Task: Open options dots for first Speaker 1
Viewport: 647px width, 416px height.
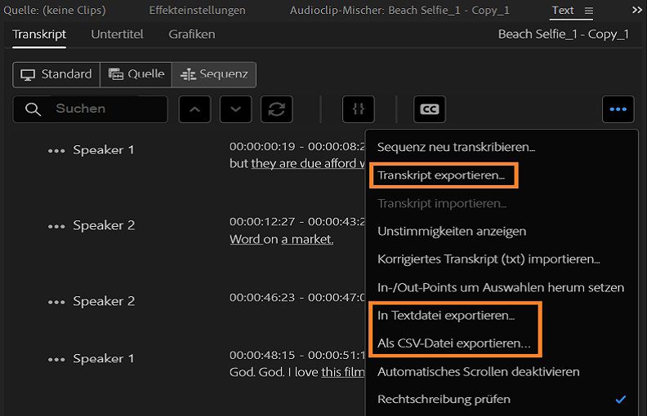Action: (56, 151)
